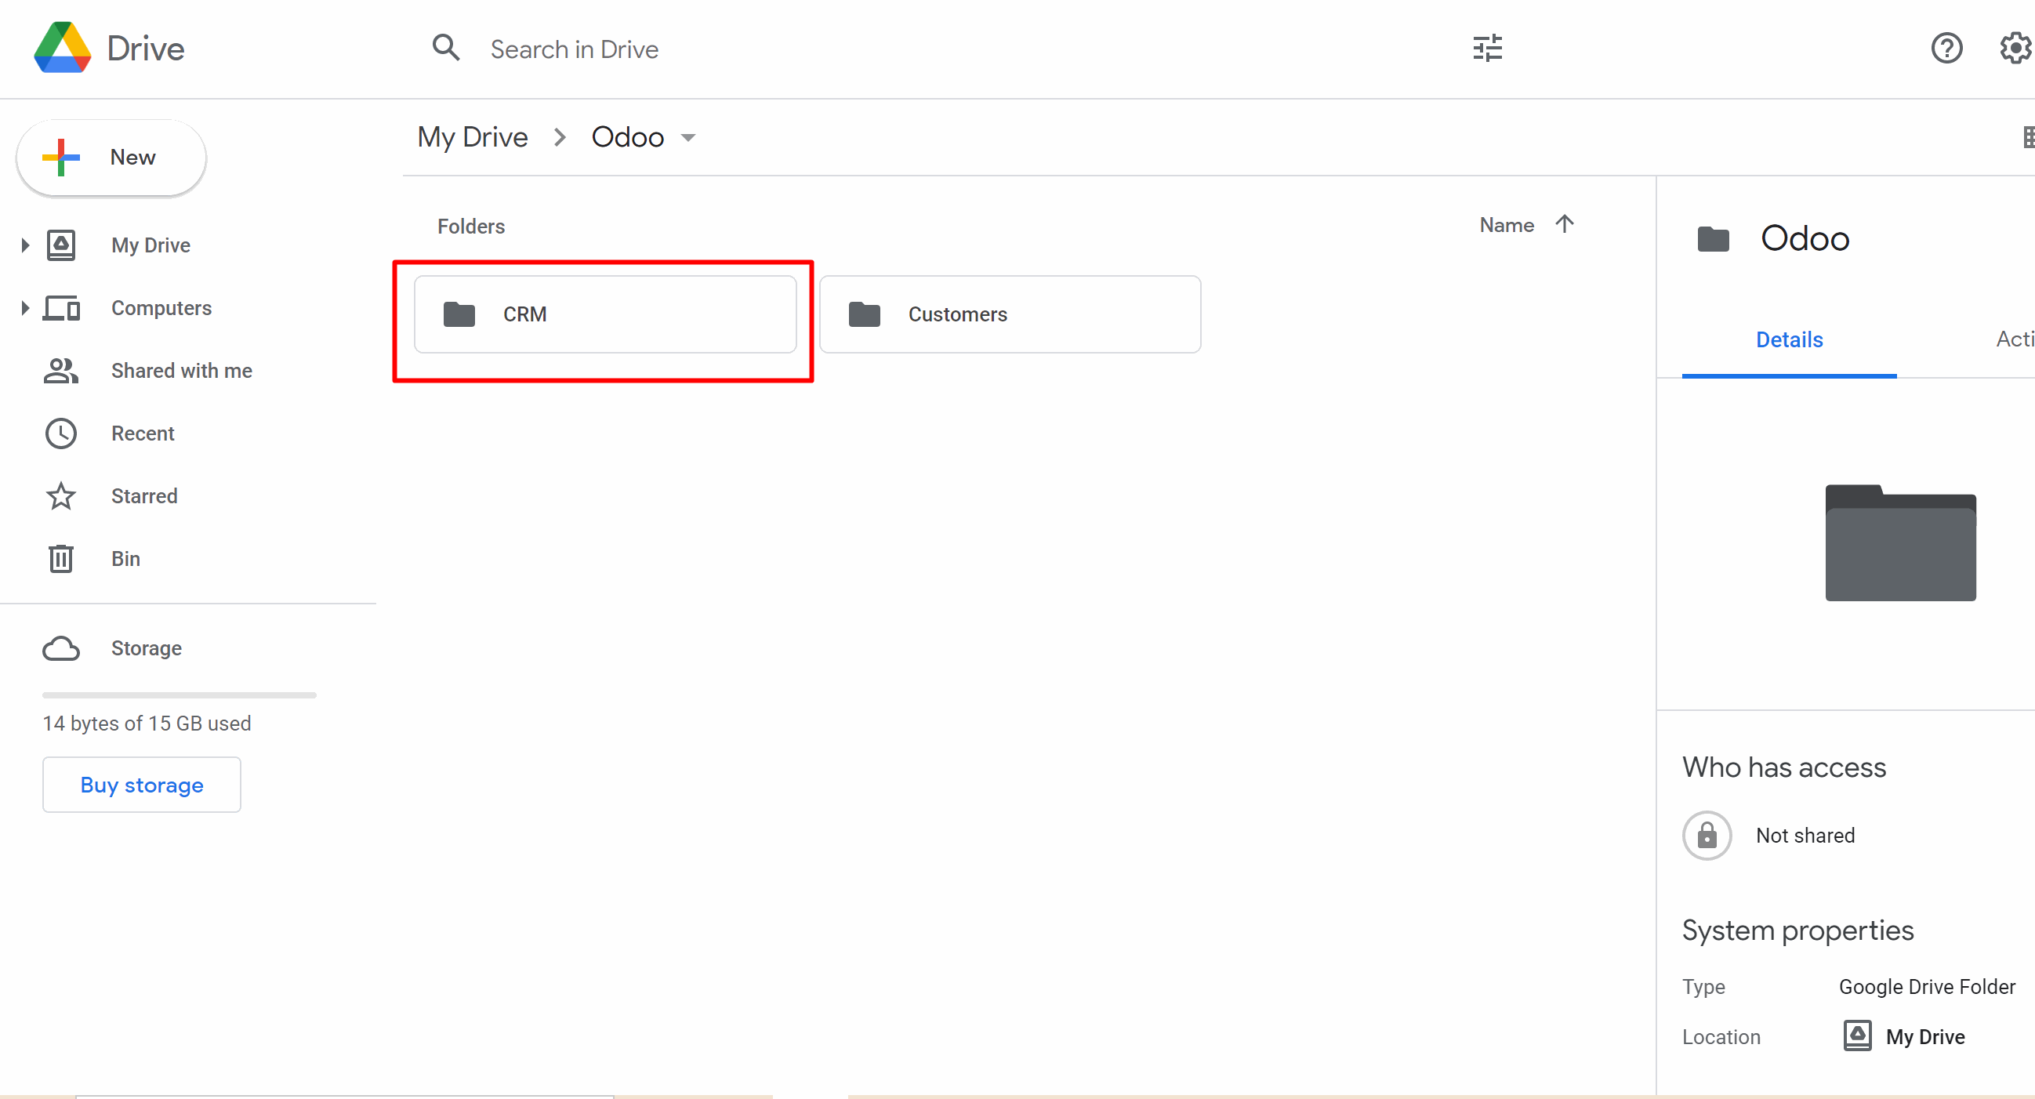Select Computers in the sidebar
Viewport: 2035px width, 1099px height.
[x=161, y=307]
